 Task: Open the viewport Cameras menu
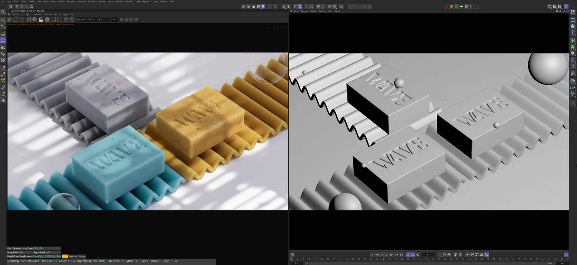[x=304, y=11]
